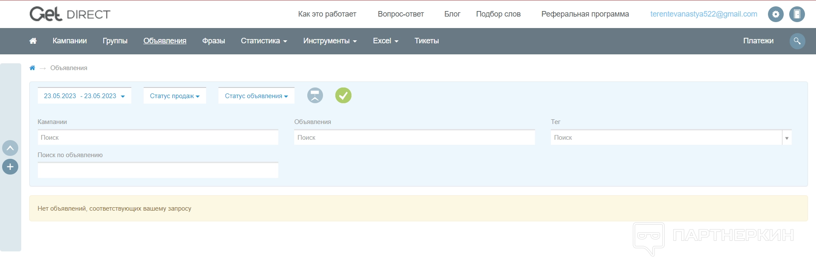816x279 pixels.
Task: Collapse panel with the up-arrow circle
Action: point(10,148)
